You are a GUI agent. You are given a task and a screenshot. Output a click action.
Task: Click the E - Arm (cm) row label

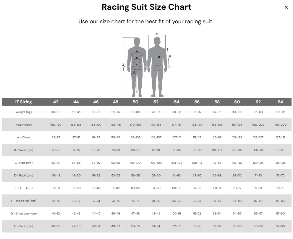pyautogui.click(x=24, y=188)
